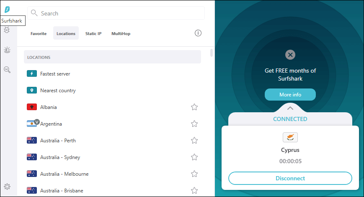This screenshot has width=364, height=197.
Task: Click the magnifier icon in search bar
Action: coord(34,13)
